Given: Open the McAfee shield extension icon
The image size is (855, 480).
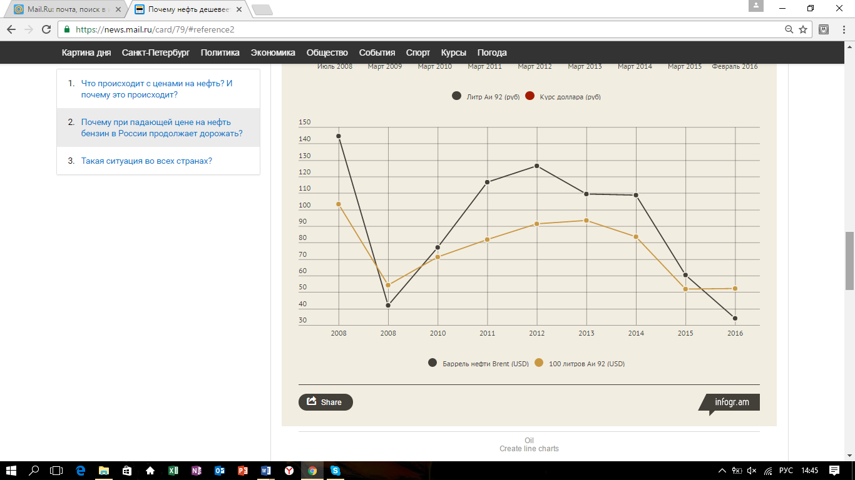Looking at the screenshot, I should [x=824, y=29].
